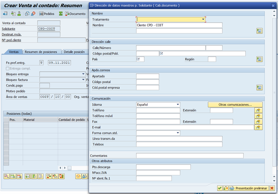Click the País required input field
The height and width of the screenshot is (194, 278).
[140, 59]
